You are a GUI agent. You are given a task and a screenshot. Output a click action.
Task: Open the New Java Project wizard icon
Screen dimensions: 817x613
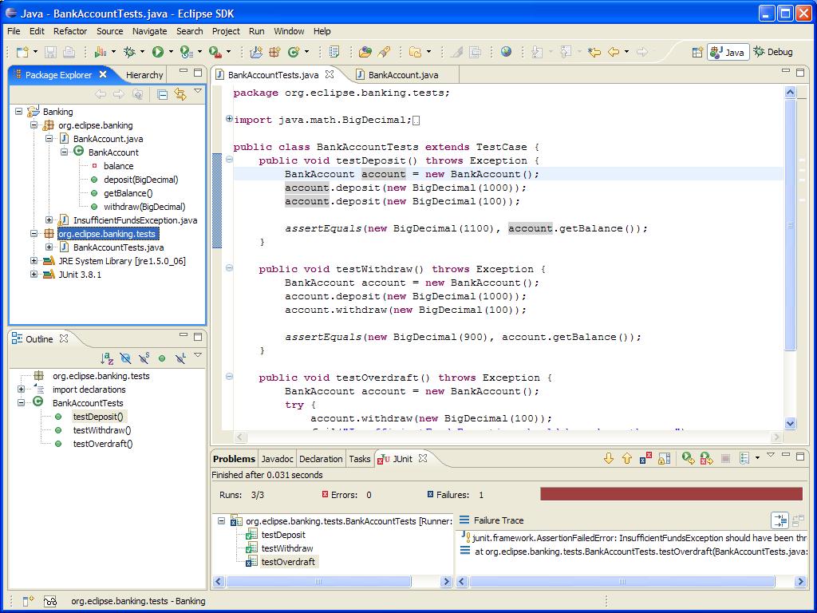coord(256,52)
